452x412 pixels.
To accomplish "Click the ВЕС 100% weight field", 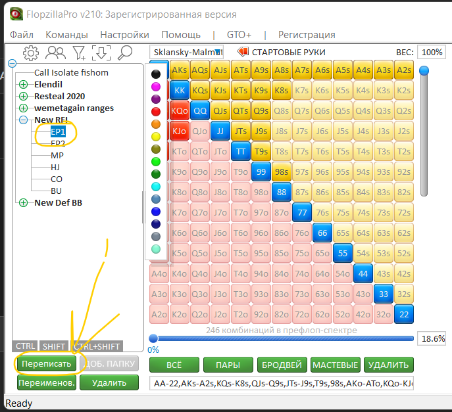I will tap(432, 52).
